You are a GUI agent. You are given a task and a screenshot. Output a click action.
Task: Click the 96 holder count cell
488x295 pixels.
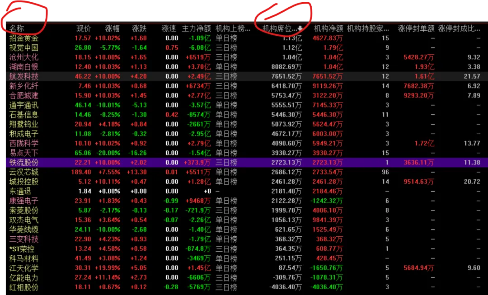tap(385, 172)
